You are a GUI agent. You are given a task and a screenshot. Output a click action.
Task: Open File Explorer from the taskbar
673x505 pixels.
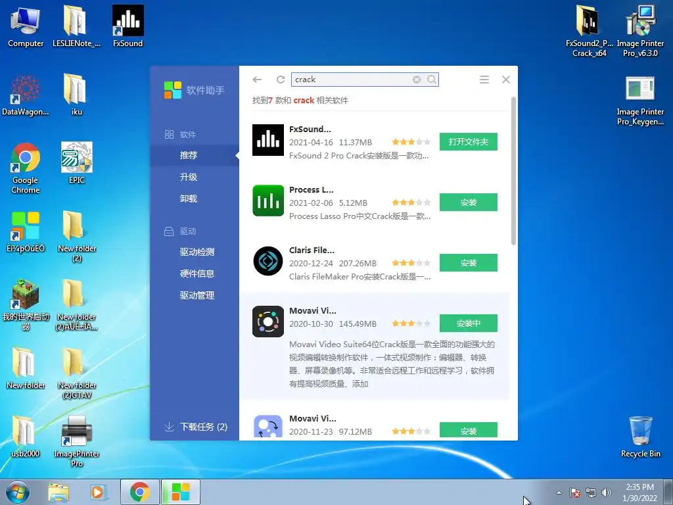(x=58, y=492)
